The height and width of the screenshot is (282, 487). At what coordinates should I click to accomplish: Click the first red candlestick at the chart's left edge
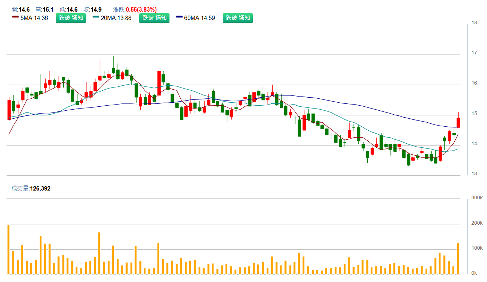pos(9,110)
